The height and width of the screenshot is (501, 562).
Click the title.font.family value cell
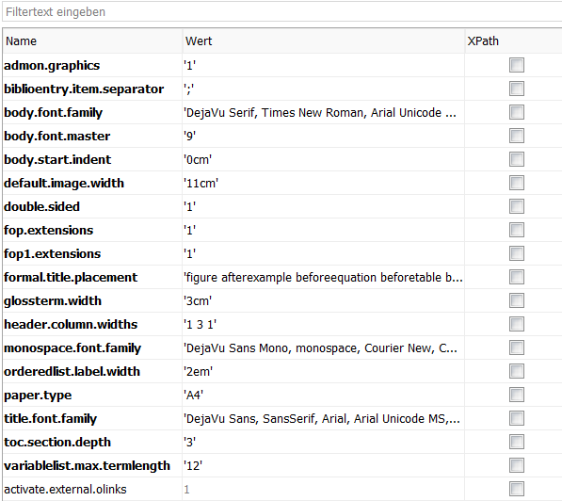coord(323,418)
